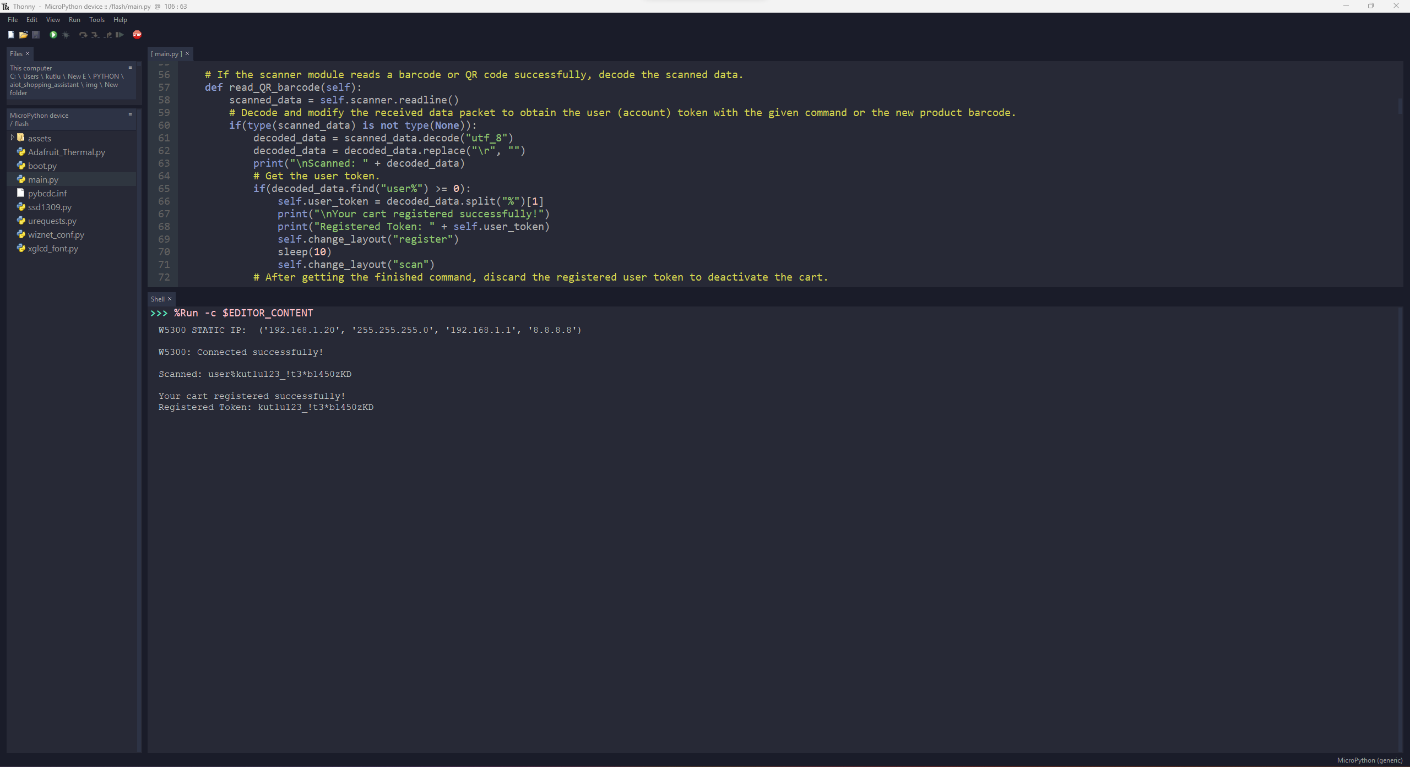The height and width of the screenshot is (767, 1410).
Task: Select urequests.py in the file tree
Action: tap(52, 221)
